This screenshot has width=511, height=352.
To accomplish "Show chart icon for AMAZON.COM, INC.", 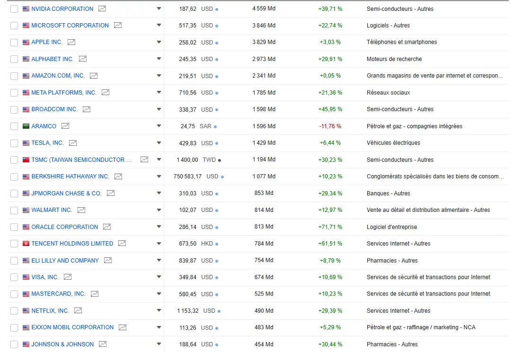I will [94, 76].
